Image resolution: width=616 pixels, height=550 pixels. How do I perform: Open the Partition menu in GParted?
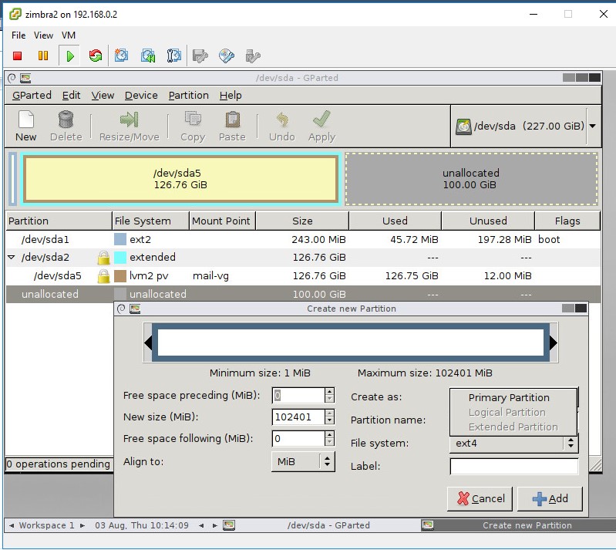tap(189, 96)
